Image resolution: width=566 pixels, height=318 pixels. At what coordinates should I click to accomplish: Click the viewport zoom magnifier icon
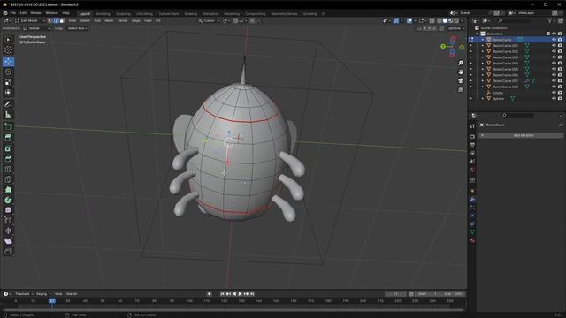[x=461, y=63]
